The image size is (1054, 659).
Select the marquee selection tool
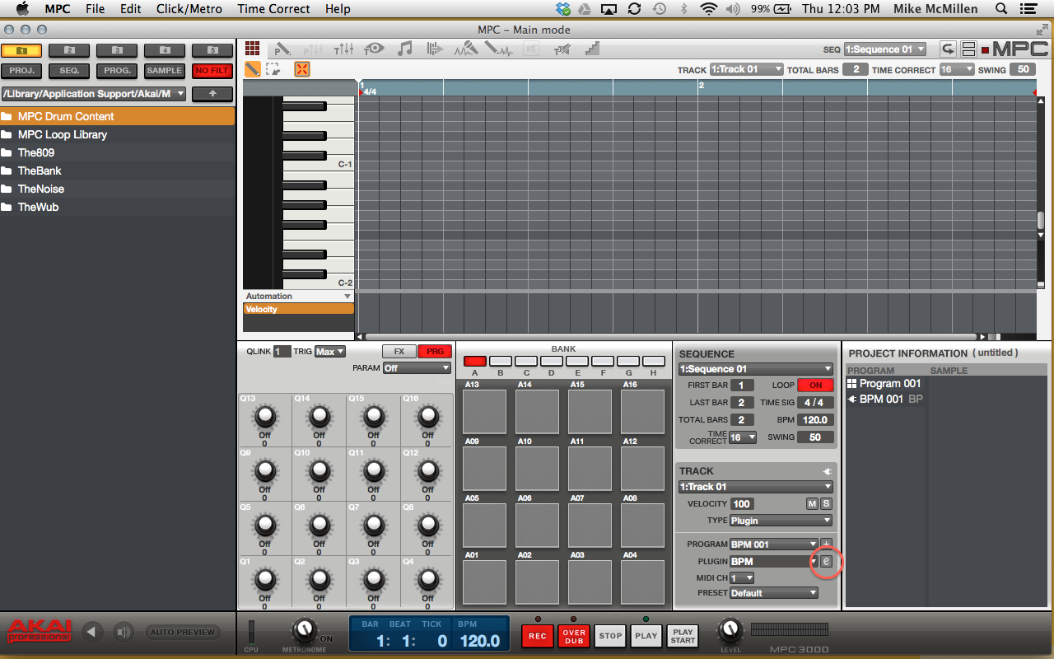(273, 69)
